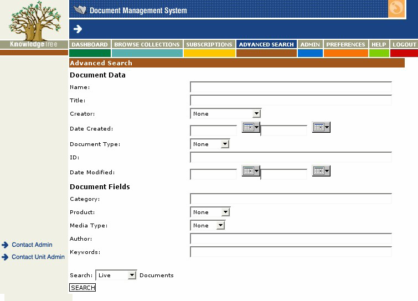The width and height of the screenshot is (418, 301).
Task: Expand the Creator dropdown
Action: [x=225, y=113]
